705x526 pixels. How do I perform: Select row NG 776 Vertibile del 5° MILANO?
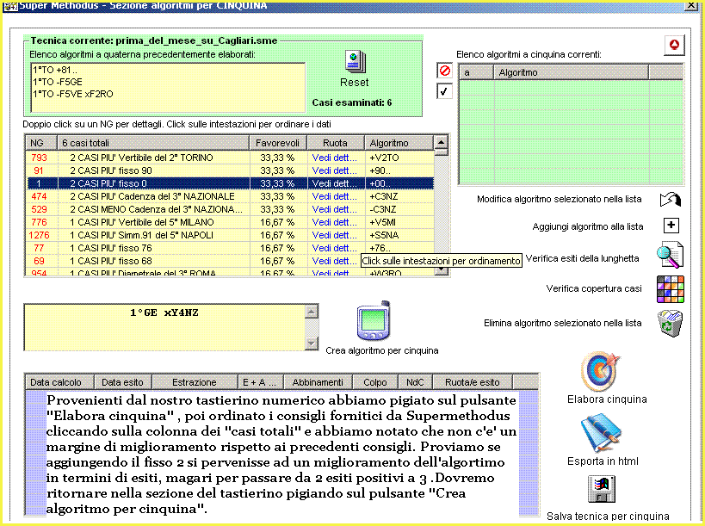(x=230, y=222)
